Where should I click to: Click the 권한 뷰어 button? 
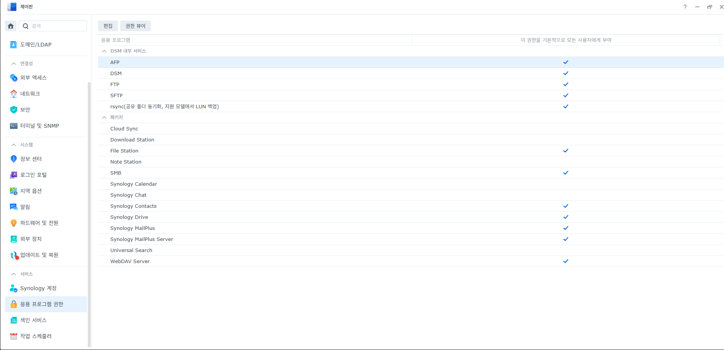pyautogui.click(x=135, y=26)
